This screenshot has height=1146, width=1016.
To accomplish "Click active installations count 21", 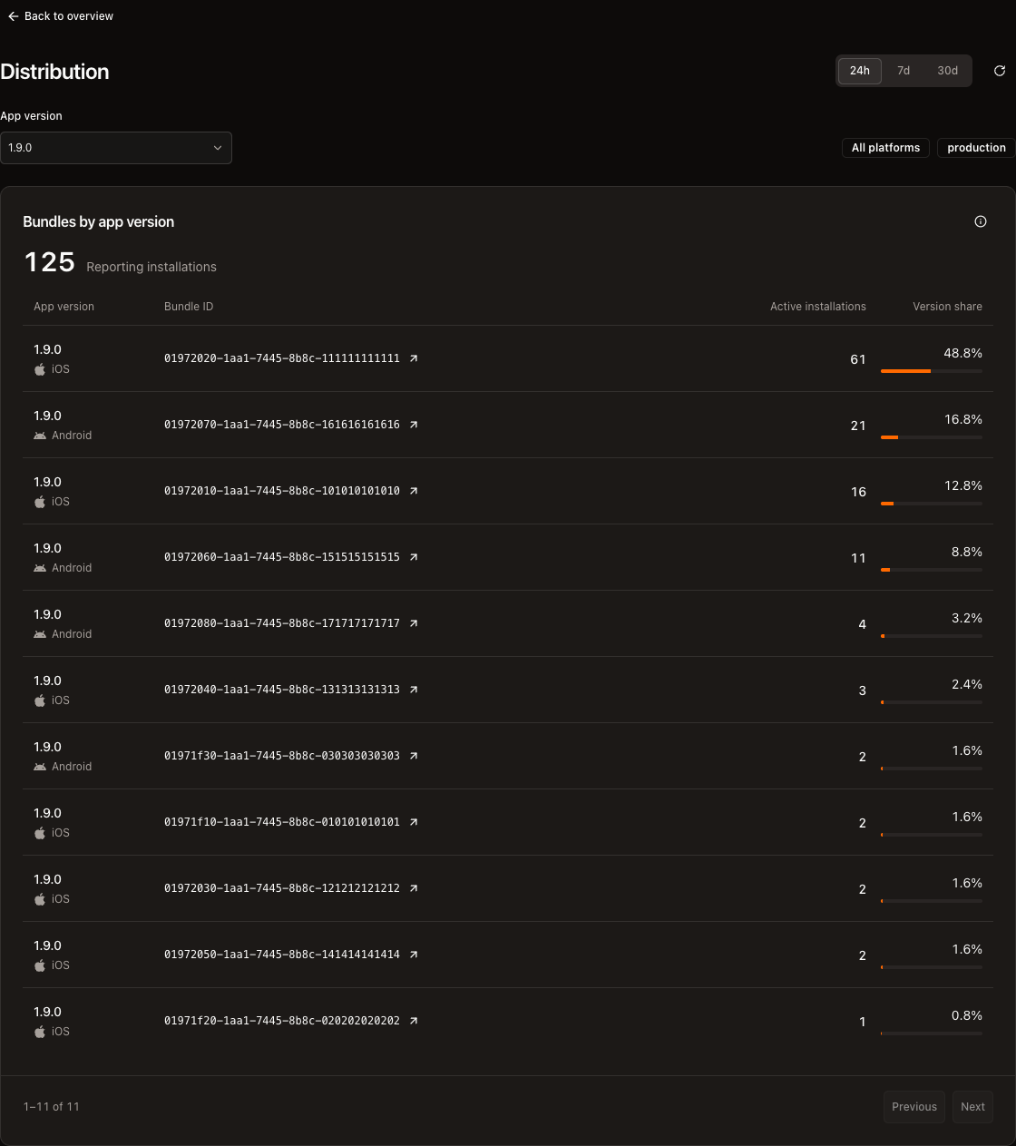I will click(x=858, y=426).
